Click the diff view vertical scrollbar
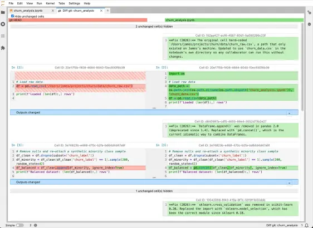The width and height of the screenshot is (313, 228). click(302, 67)
